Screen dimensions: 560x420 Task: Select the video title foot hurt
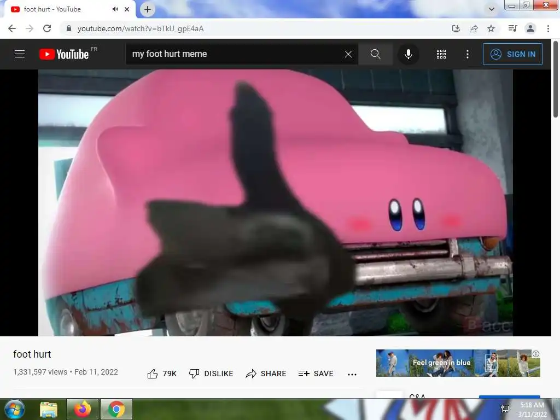[x=32, y=354]
